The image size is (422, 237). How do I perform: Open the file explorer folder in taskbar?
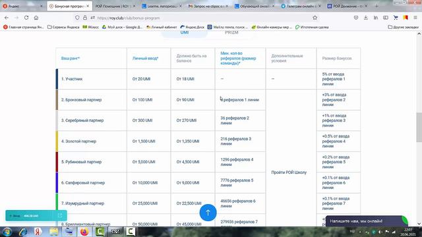(53, 232)
